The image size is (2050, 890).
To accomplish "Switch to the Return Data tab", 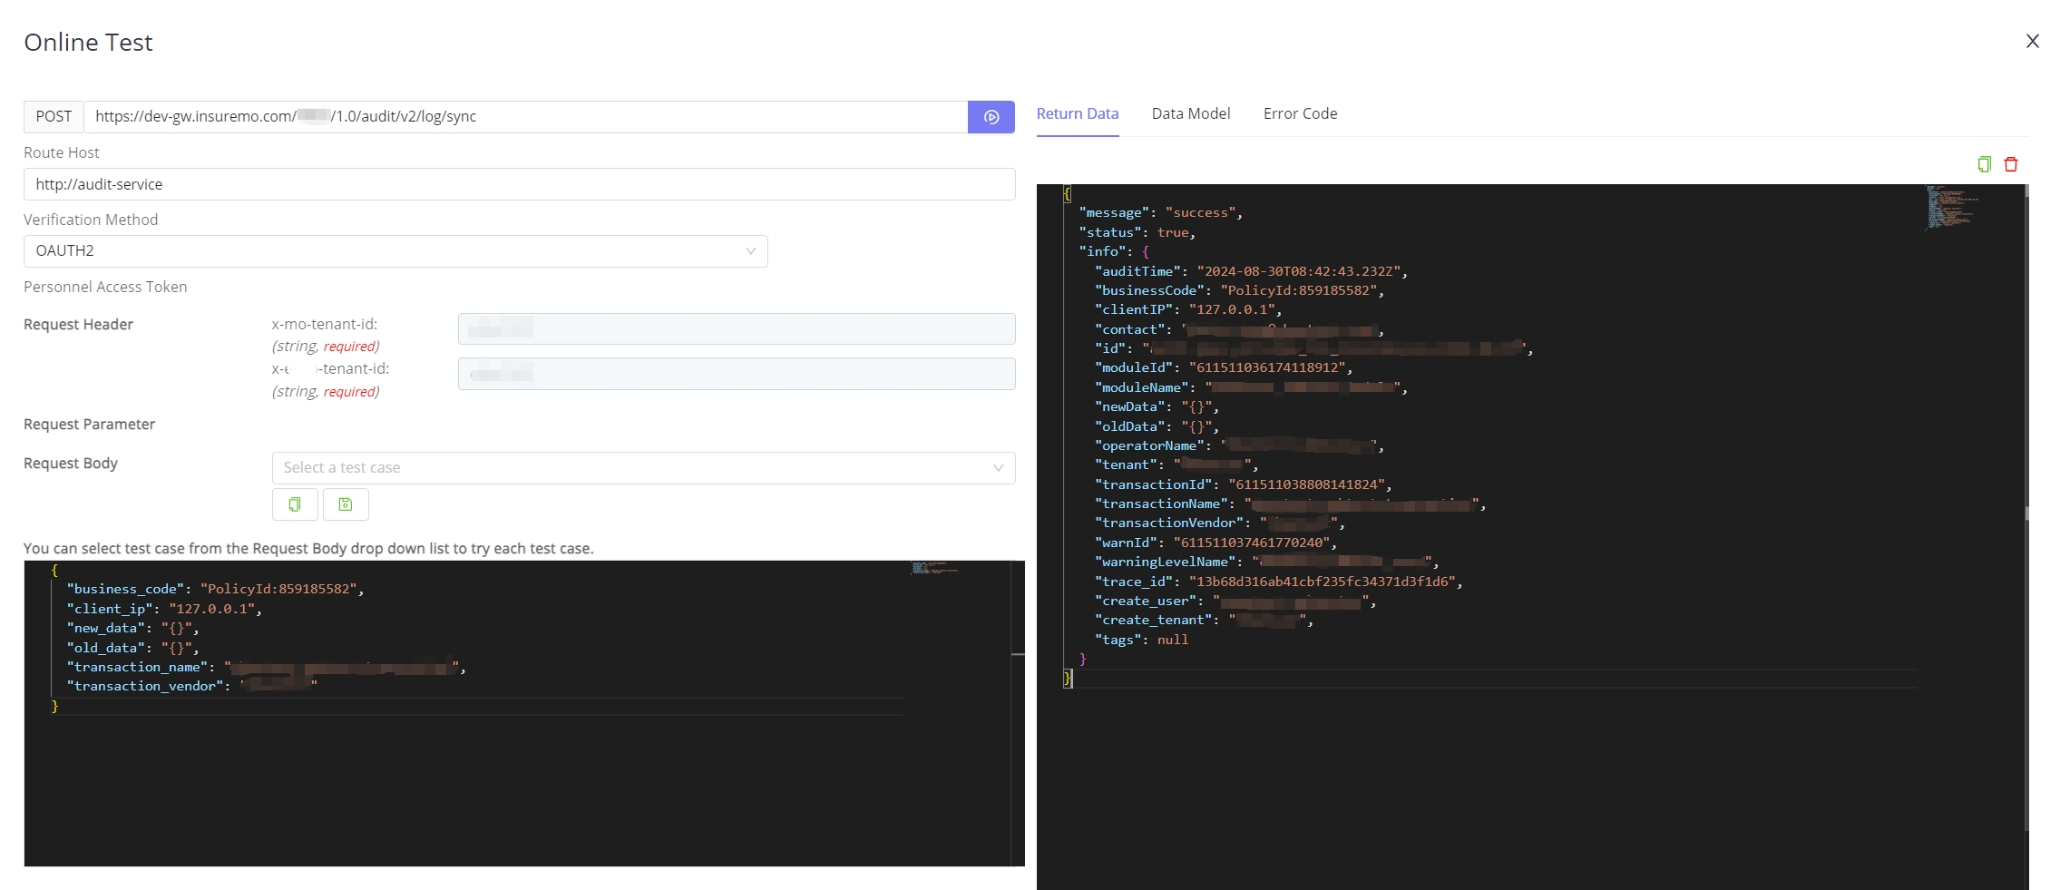I will (1078, 114).
